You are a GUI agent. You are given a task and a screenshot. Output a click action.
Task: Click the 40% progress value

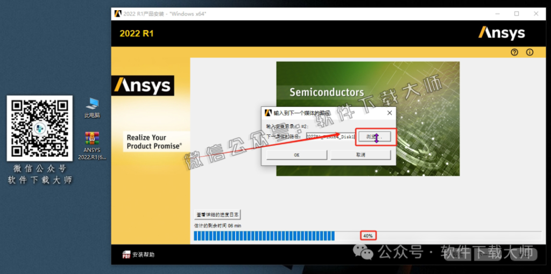pos(368,236)
